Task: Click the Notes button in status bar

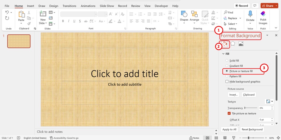Action: click(194, 138)
